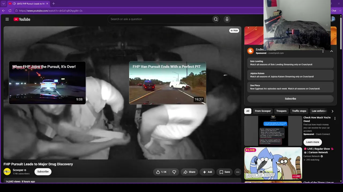This screenshot has width=343, height=192.
Task: Open a new browser tab
Action: (54, 3)
